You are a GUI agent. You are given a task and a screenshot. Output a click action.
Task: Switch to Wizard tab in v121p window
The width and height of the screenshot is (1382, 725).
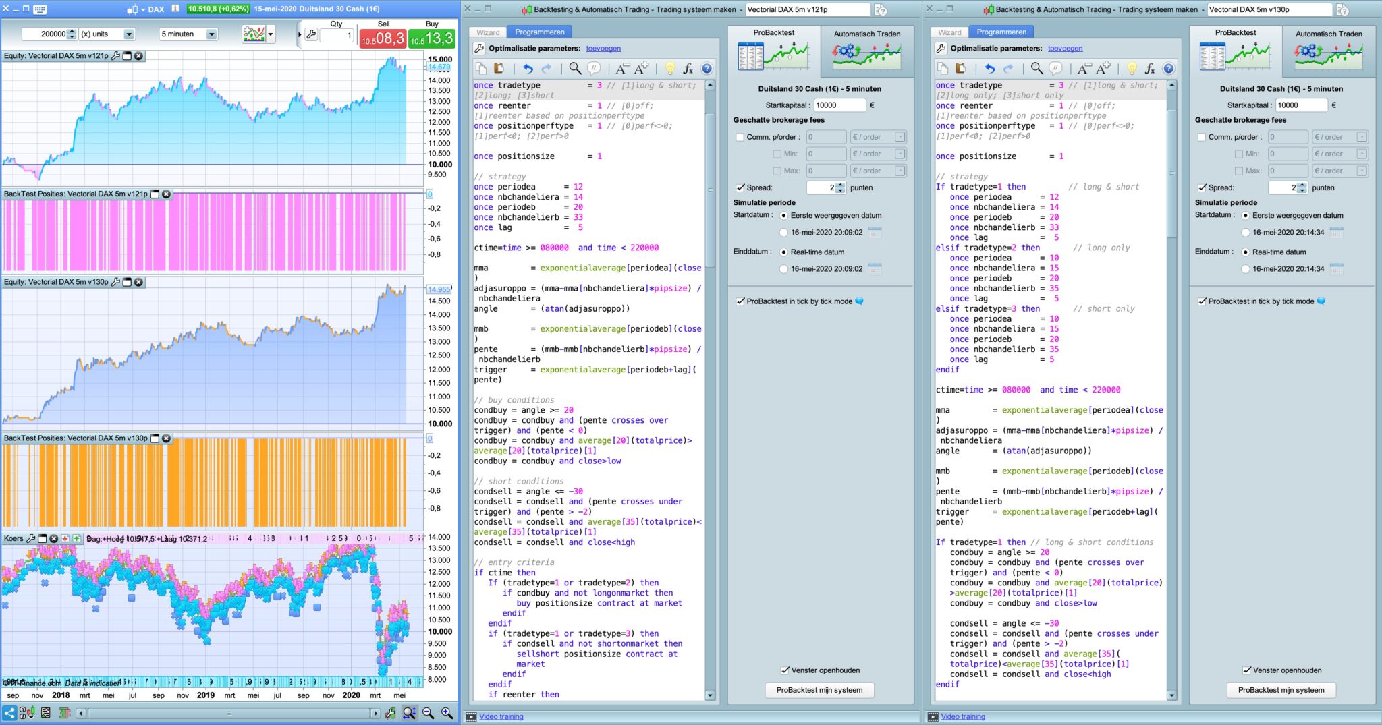(488, 32)
